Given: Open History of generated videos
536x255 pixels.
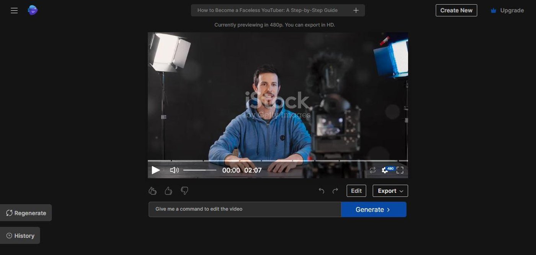Looking at the screenshot, I should click(20, 236).
